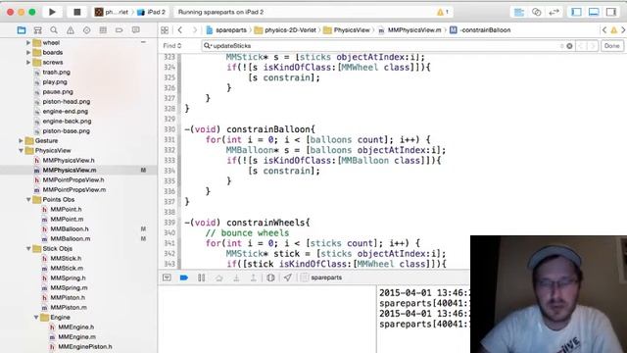This screenshot has width=627, height=353.
Task: Show related items grid in jump bar
Action: tap(165, 30)
